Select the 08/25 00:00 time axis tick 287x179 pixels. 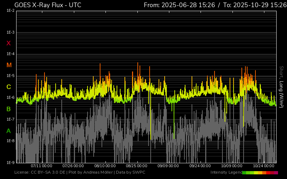tap(137, 166)
